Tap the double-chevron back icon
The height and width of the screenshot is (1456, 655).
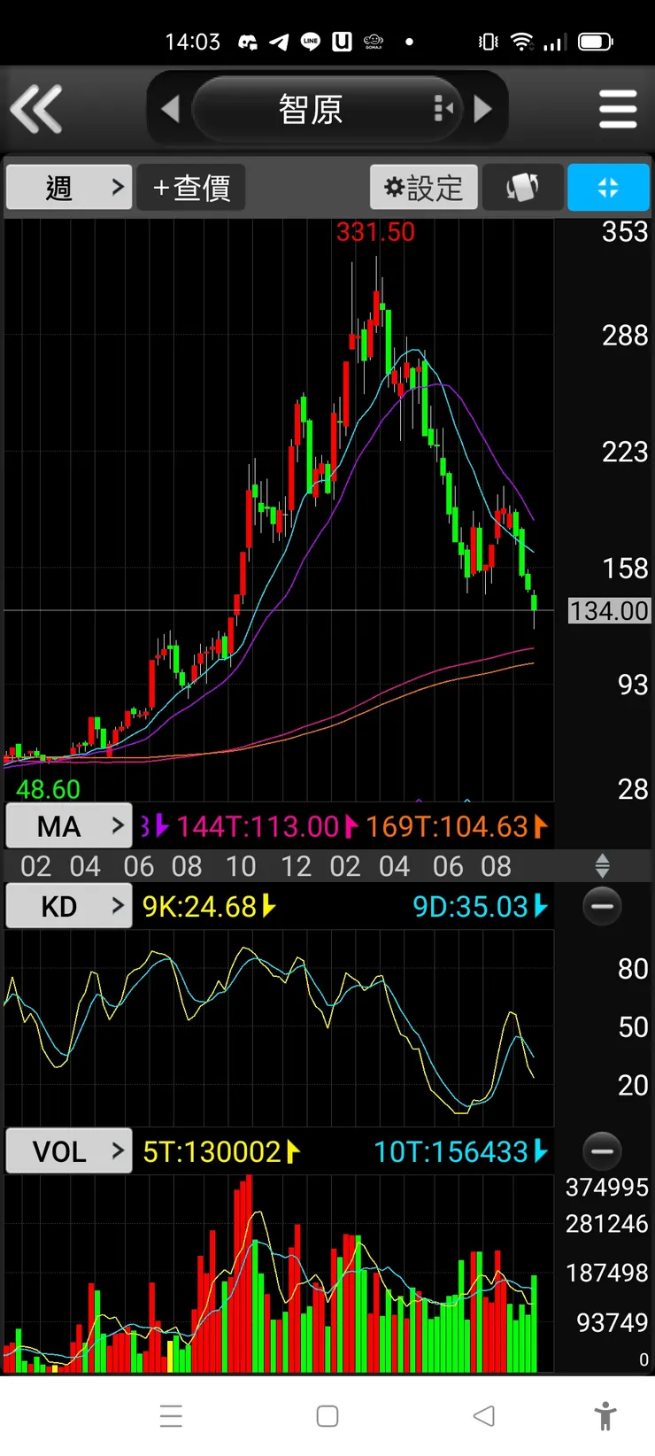[36, 109]
